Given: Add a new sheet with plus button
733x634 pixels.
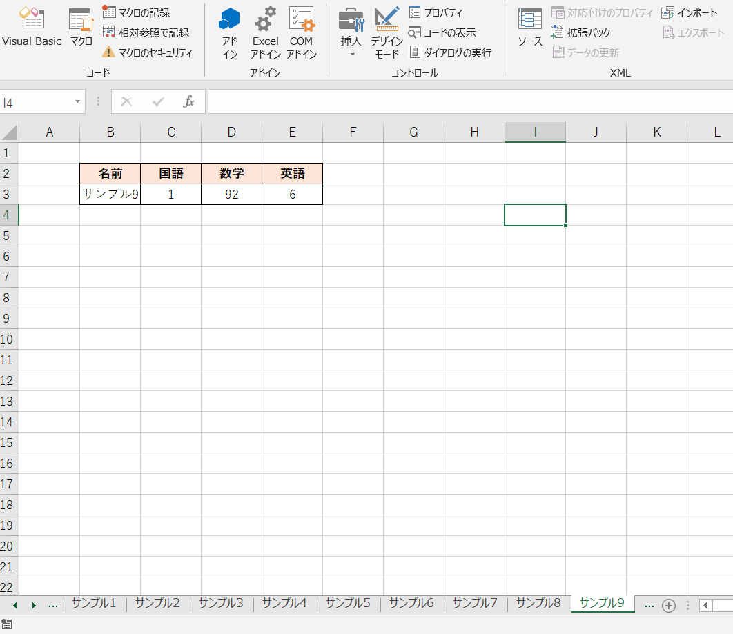Looking at the screenshot, I should point(669,606).
